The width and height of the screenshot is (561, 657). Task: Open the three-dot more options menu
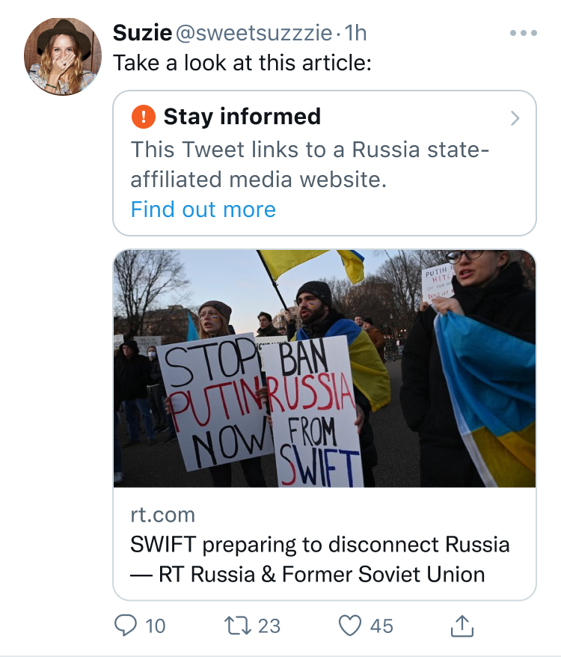click(x=523, y=33)
